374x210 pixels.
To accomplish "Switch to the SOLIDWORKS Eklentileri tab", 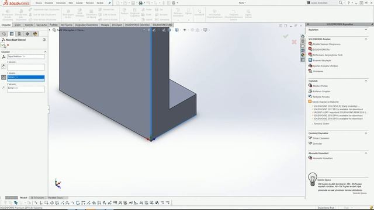I will point(137,24).
